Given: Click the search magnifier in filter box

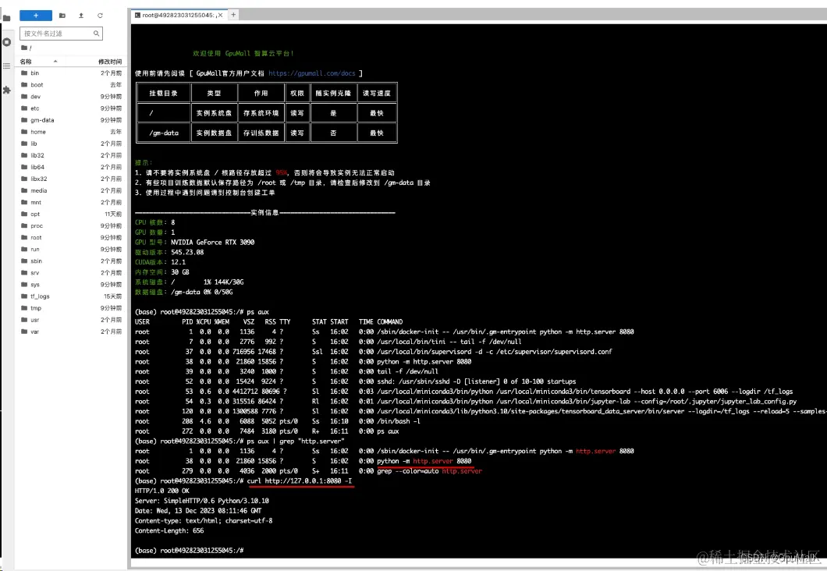Looking at the screenshot, I should [96, 34].
